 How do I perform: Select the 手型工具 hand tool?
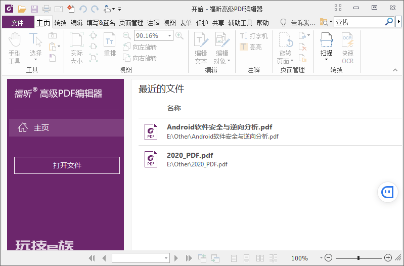point(14,48)
